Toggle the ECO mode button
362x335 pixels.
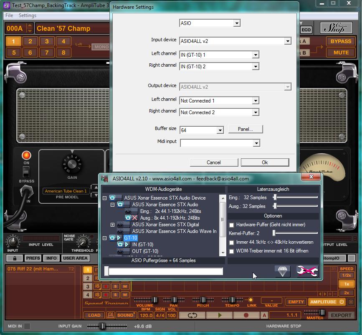point(306,30)
